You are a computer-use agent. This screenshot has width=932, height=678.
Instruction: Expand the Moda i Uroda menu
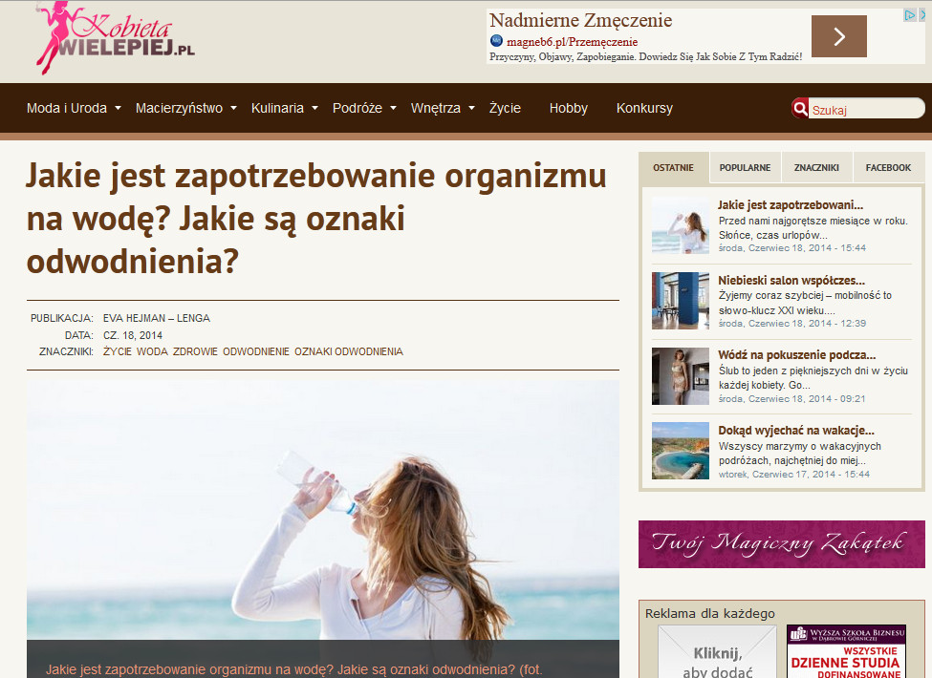coord(74,108)
